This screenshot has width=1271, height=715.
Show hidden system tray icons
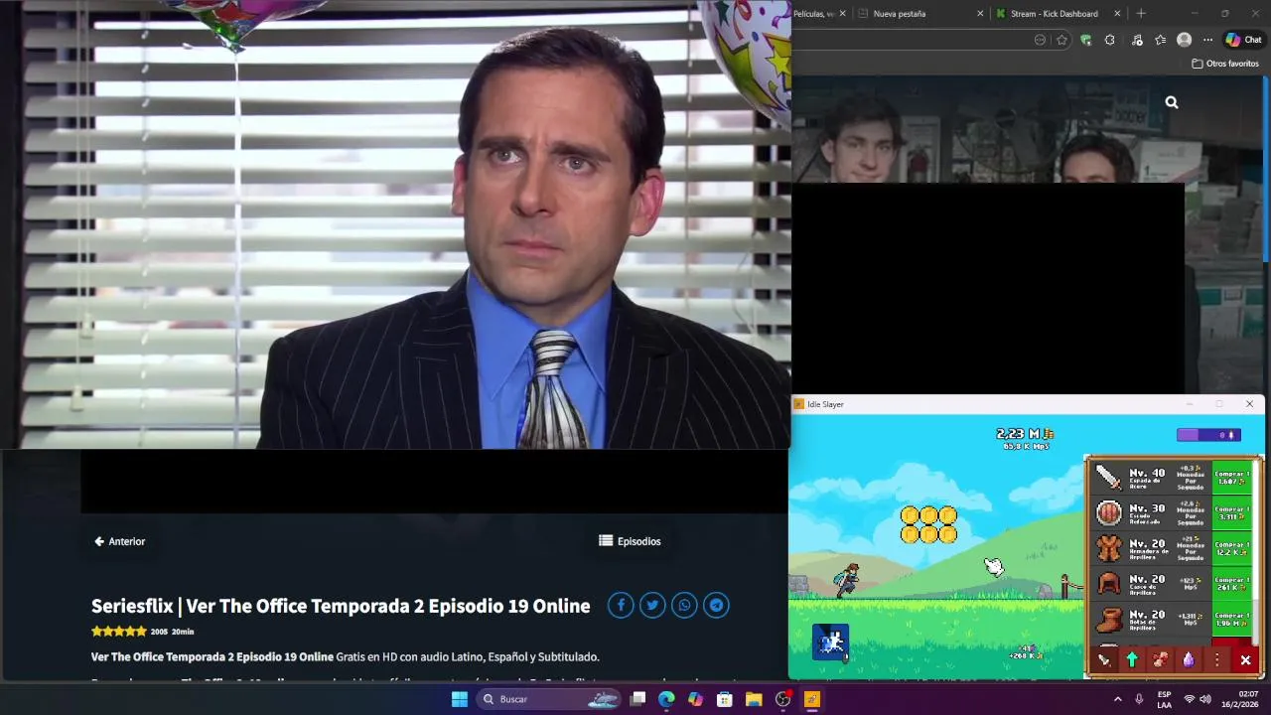coord(1117,699)
